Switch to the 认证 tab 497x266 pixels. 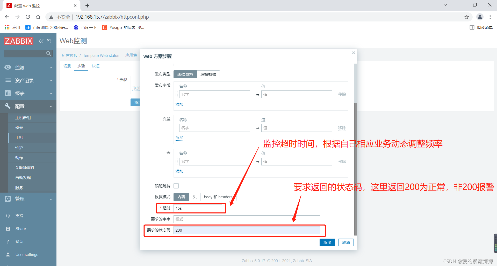tap(96, 66)
